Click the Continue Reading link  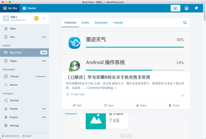(102, 88)
